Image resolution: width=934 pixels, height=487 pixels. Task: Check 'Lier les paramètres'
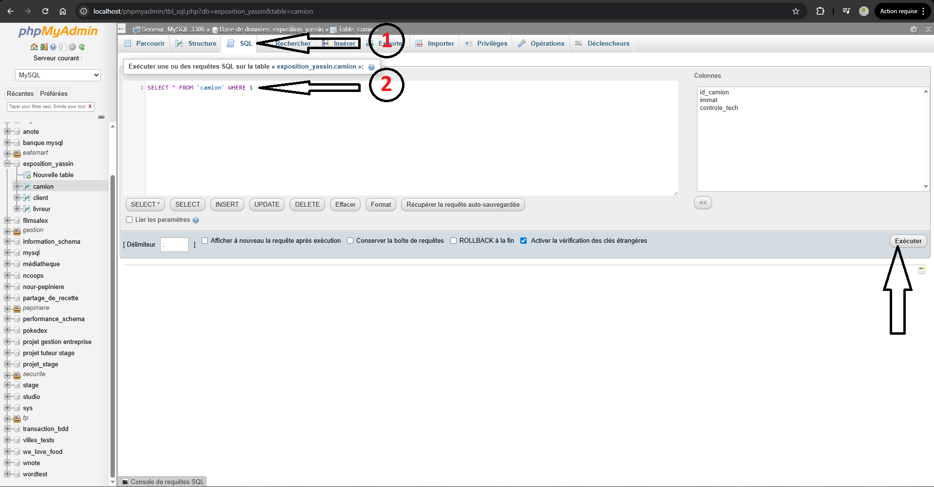[x=129, y=220]
